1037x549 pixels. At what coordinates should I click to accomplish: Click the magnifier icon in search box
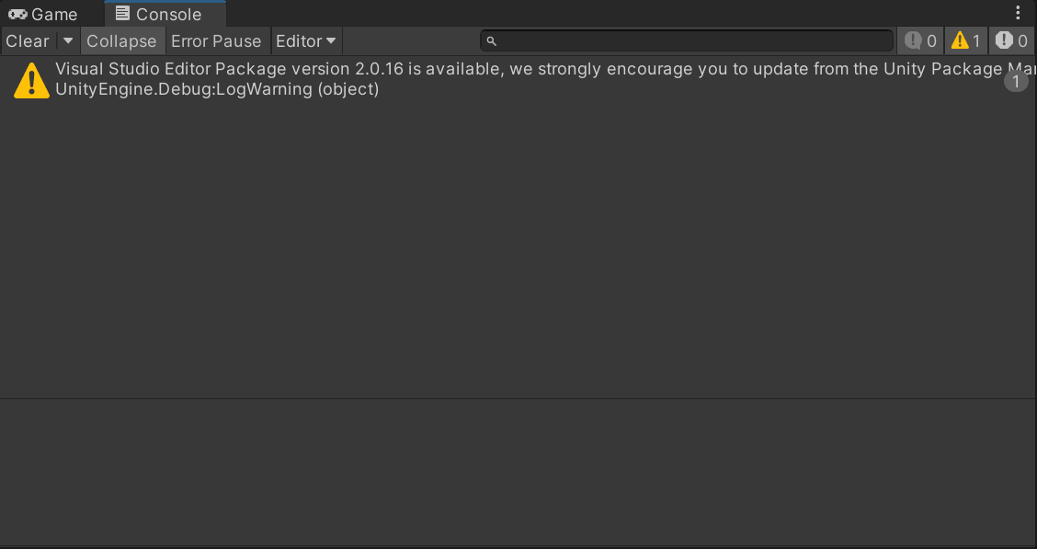[491, 41]
